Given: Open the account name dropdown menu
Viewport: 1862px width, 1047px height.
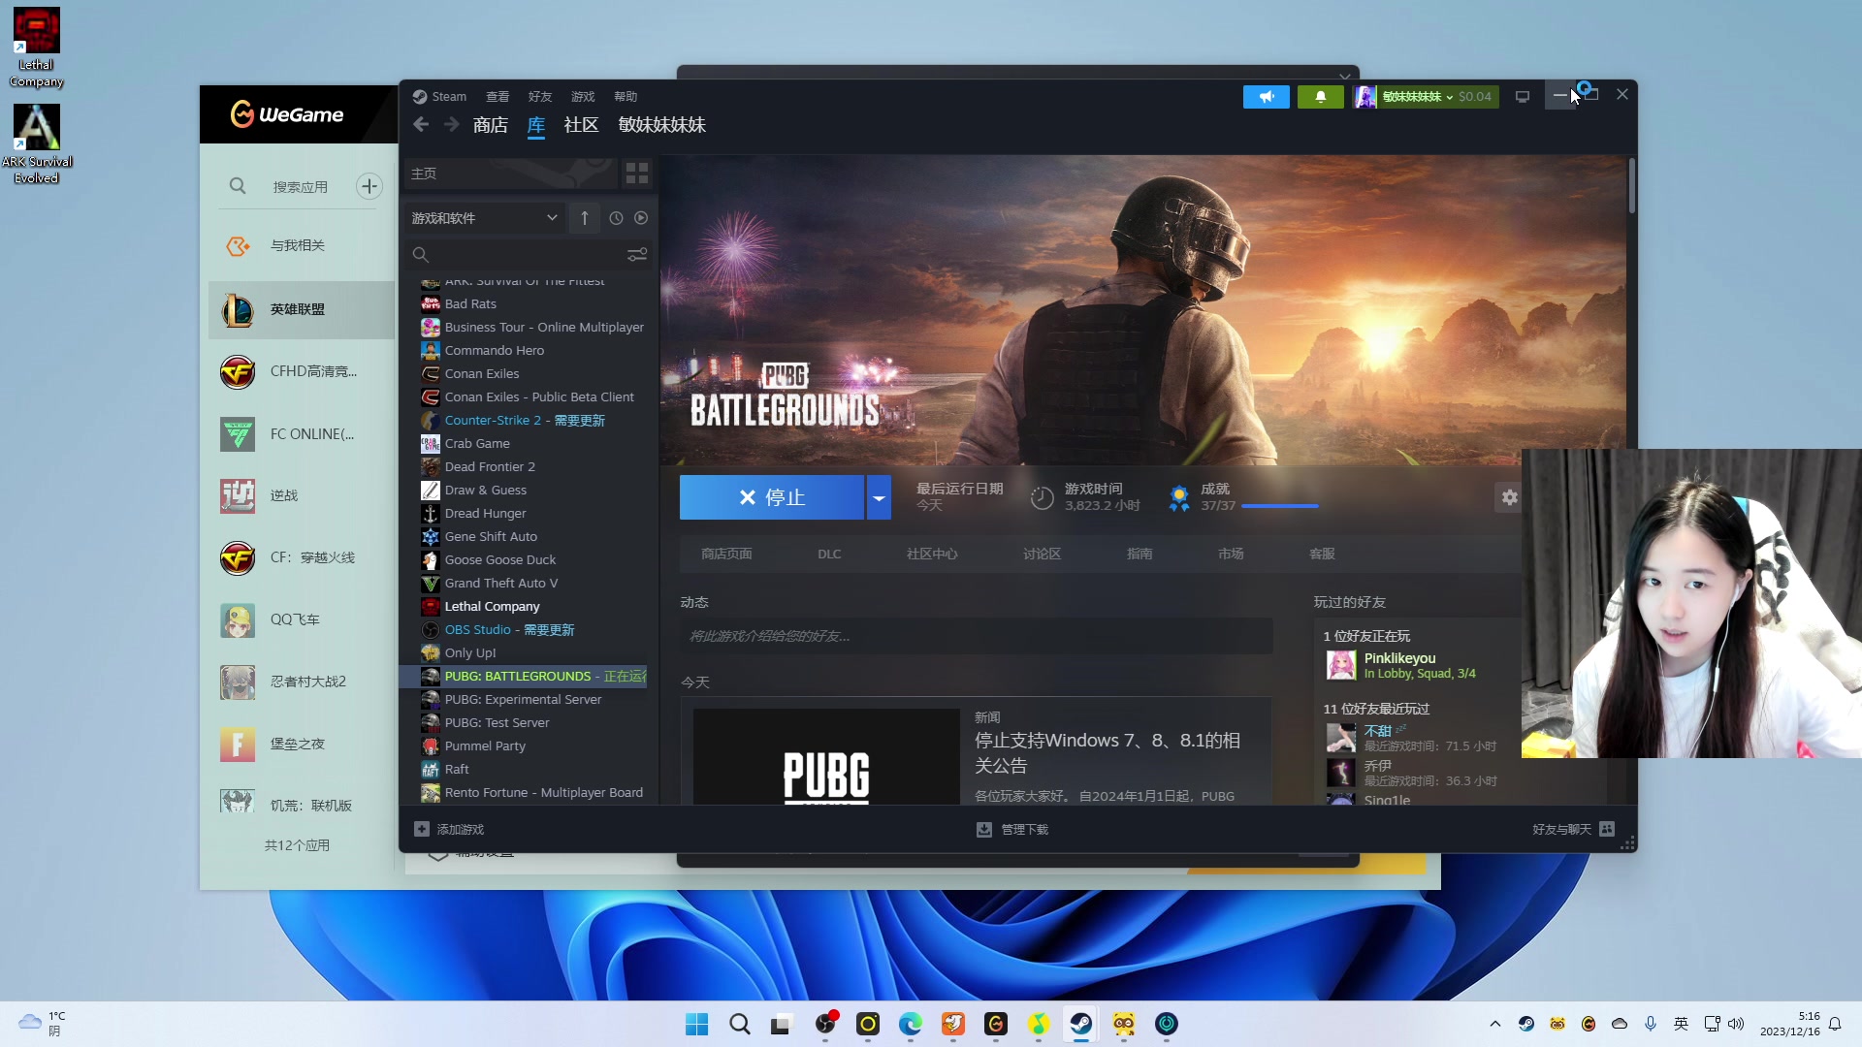Looking at the screenshot, I should pos(1418,97).
